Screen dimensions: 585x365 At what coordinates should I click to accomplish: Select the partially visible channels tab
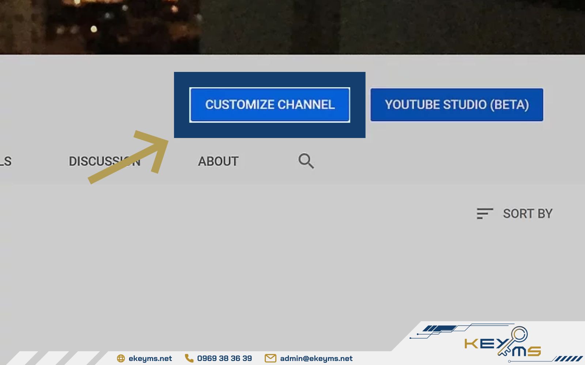(5, 161)
